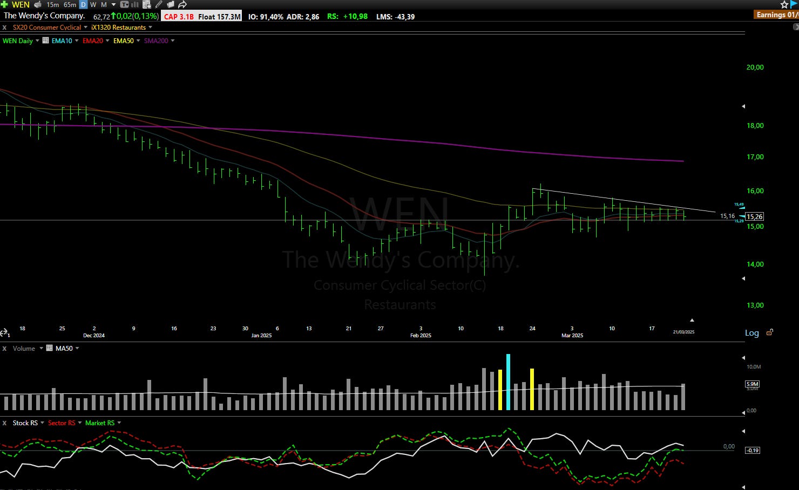Click the 20,00 price level on axis
799x490 pixels.
[755, 67]
